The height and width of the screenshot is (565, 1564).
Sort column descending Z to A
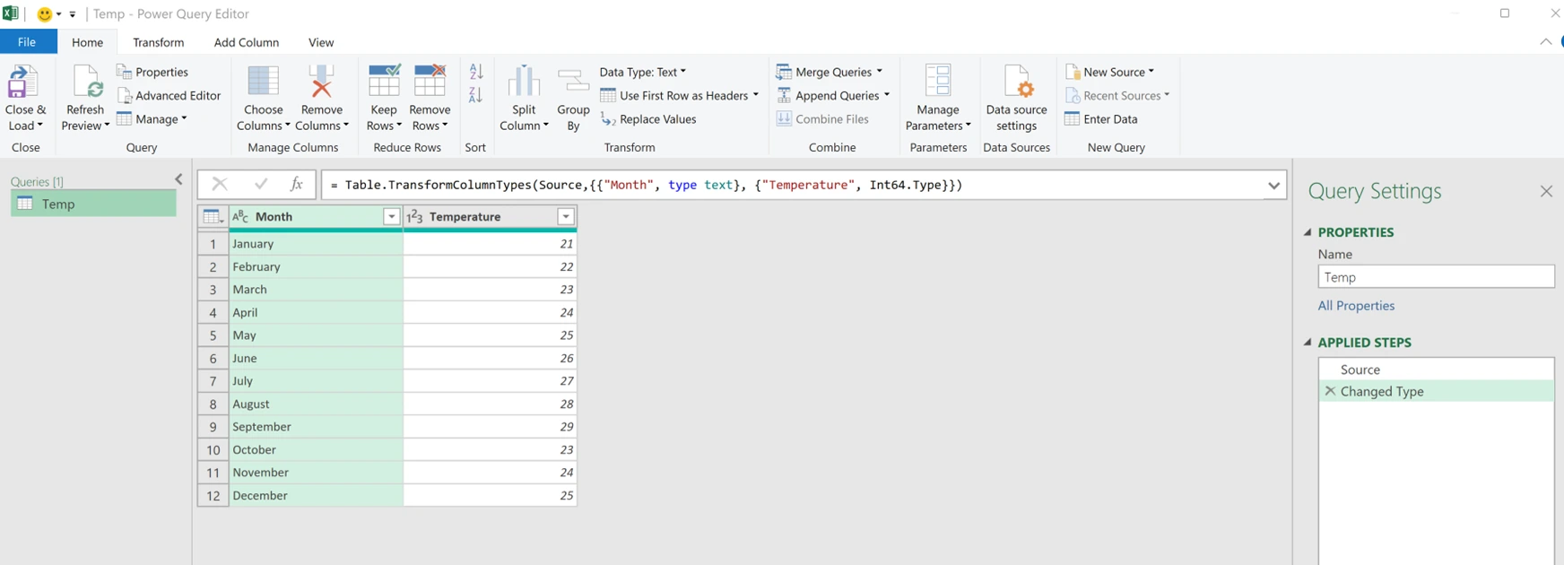(476, 95)
